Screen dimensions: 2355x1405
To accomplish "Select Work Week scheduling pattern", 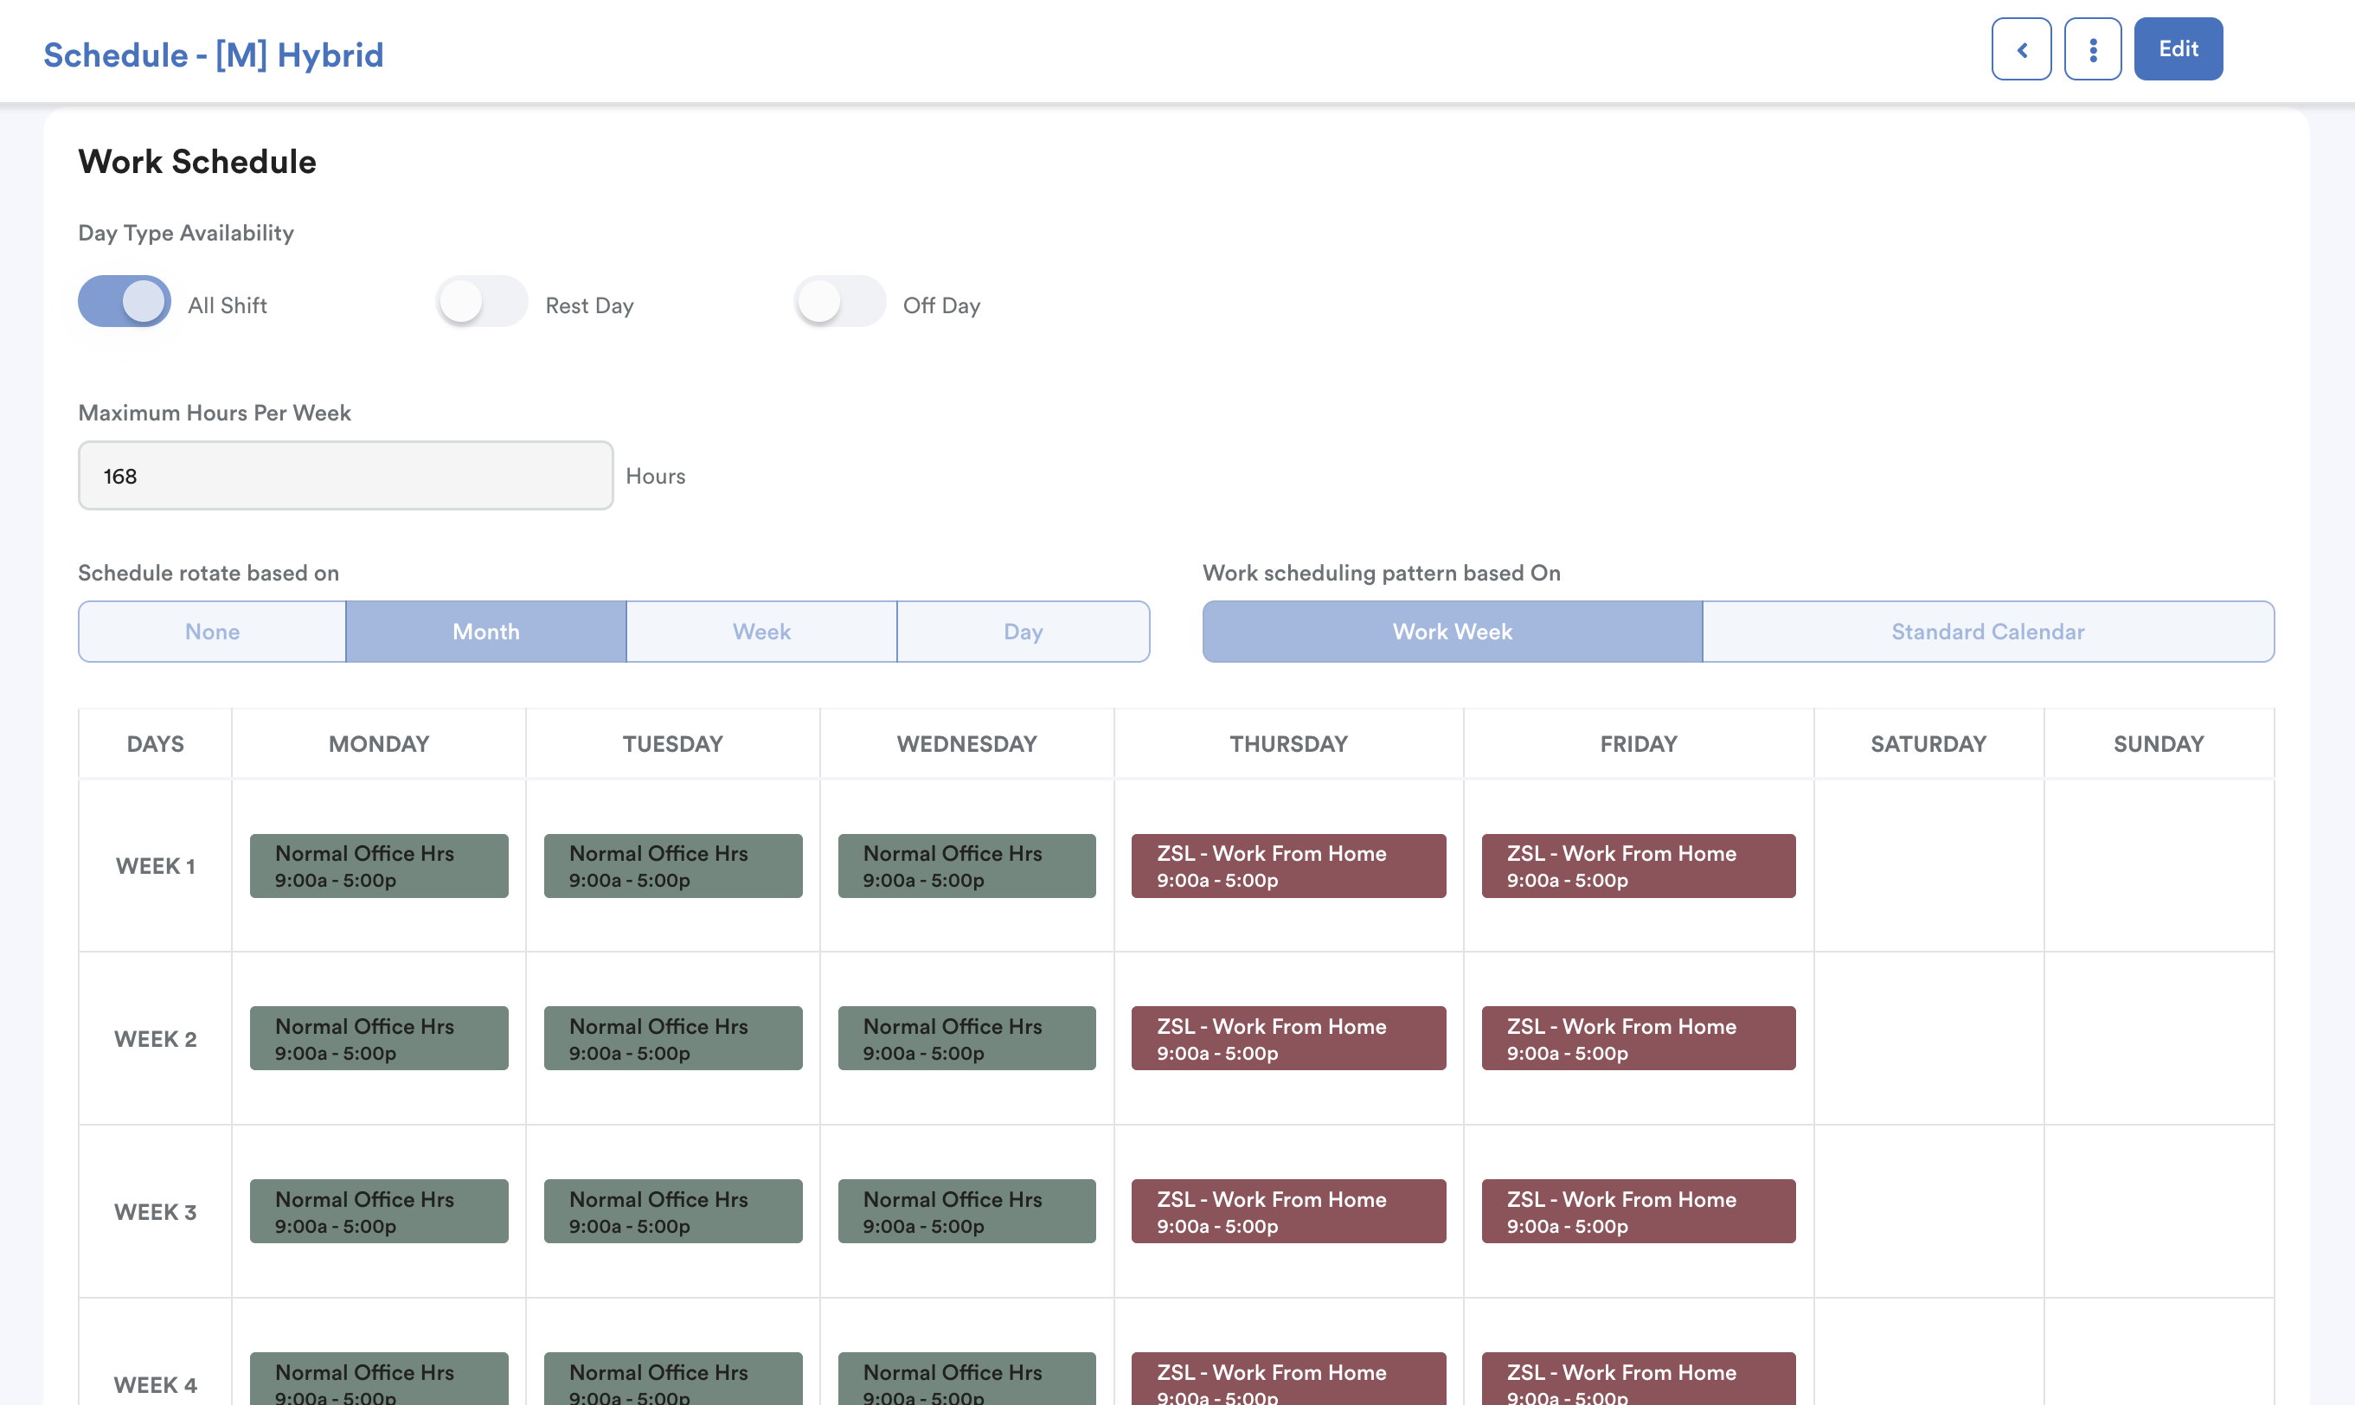I will click(1452, 632).
